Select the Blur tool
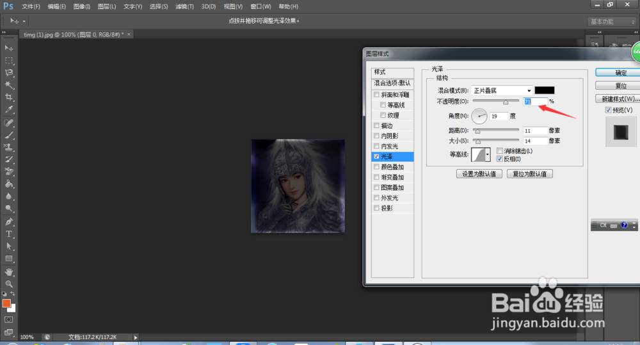Viewport: 640px width, 345px height. click(8, 196)
